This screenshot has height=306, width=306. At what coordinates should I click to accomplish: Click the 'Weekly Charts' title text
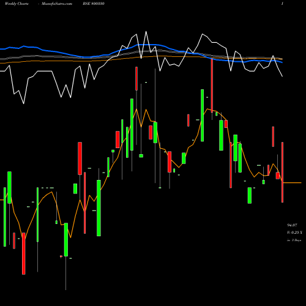coord(17,4)
